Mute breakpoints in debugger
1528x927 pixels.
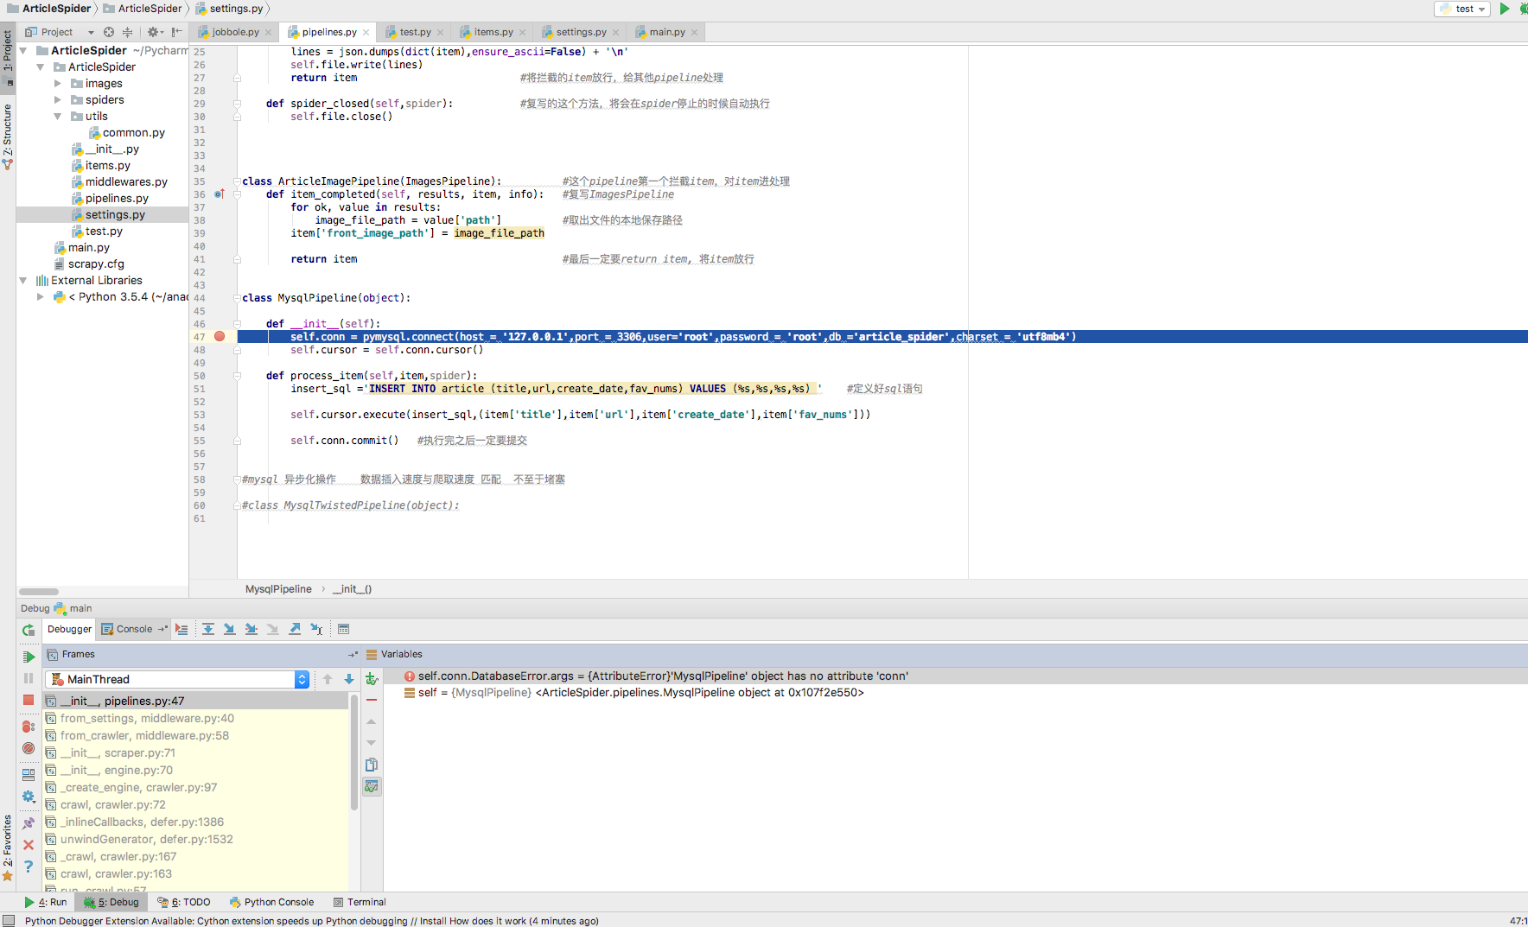[29, 748]
